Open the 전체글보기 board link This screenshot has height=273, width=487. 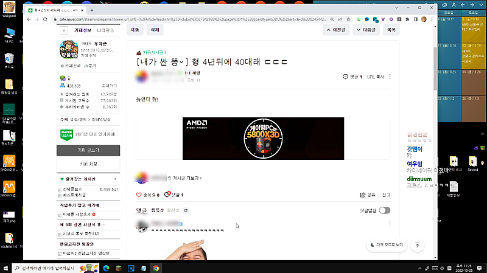[72, 189]
